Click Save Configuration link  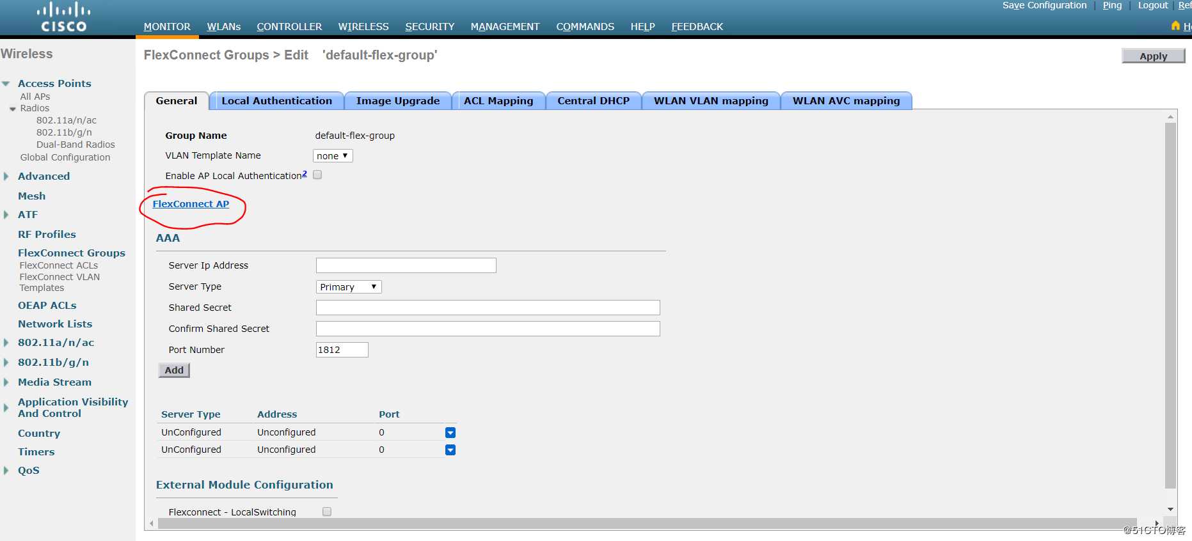pyautogui.click(x=1044, y=5)
